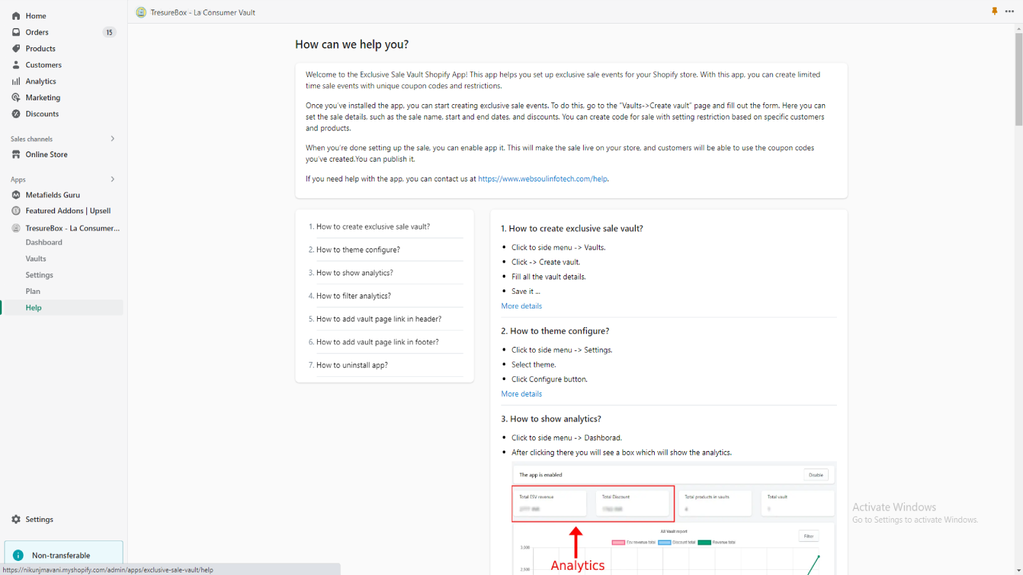Click the Disable button in analytics screenshot

pos(816,475)
